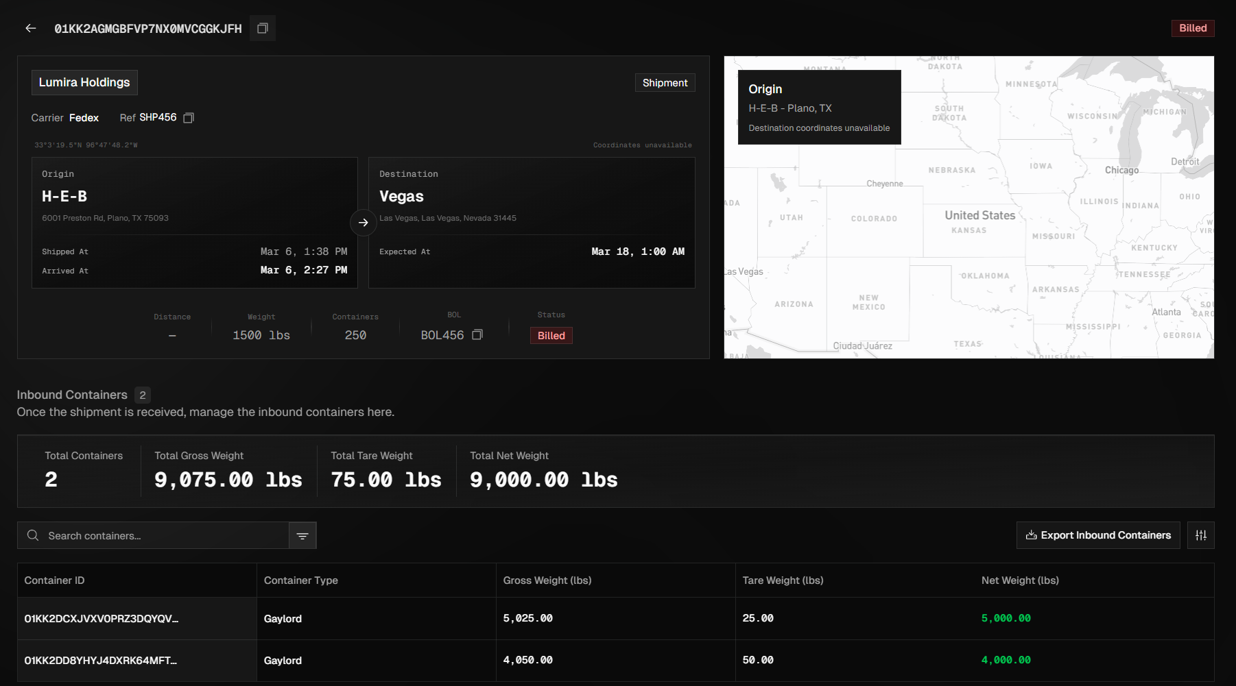Copy the SHP456 reference number
1236x686 pixels.
coord(189,117)
